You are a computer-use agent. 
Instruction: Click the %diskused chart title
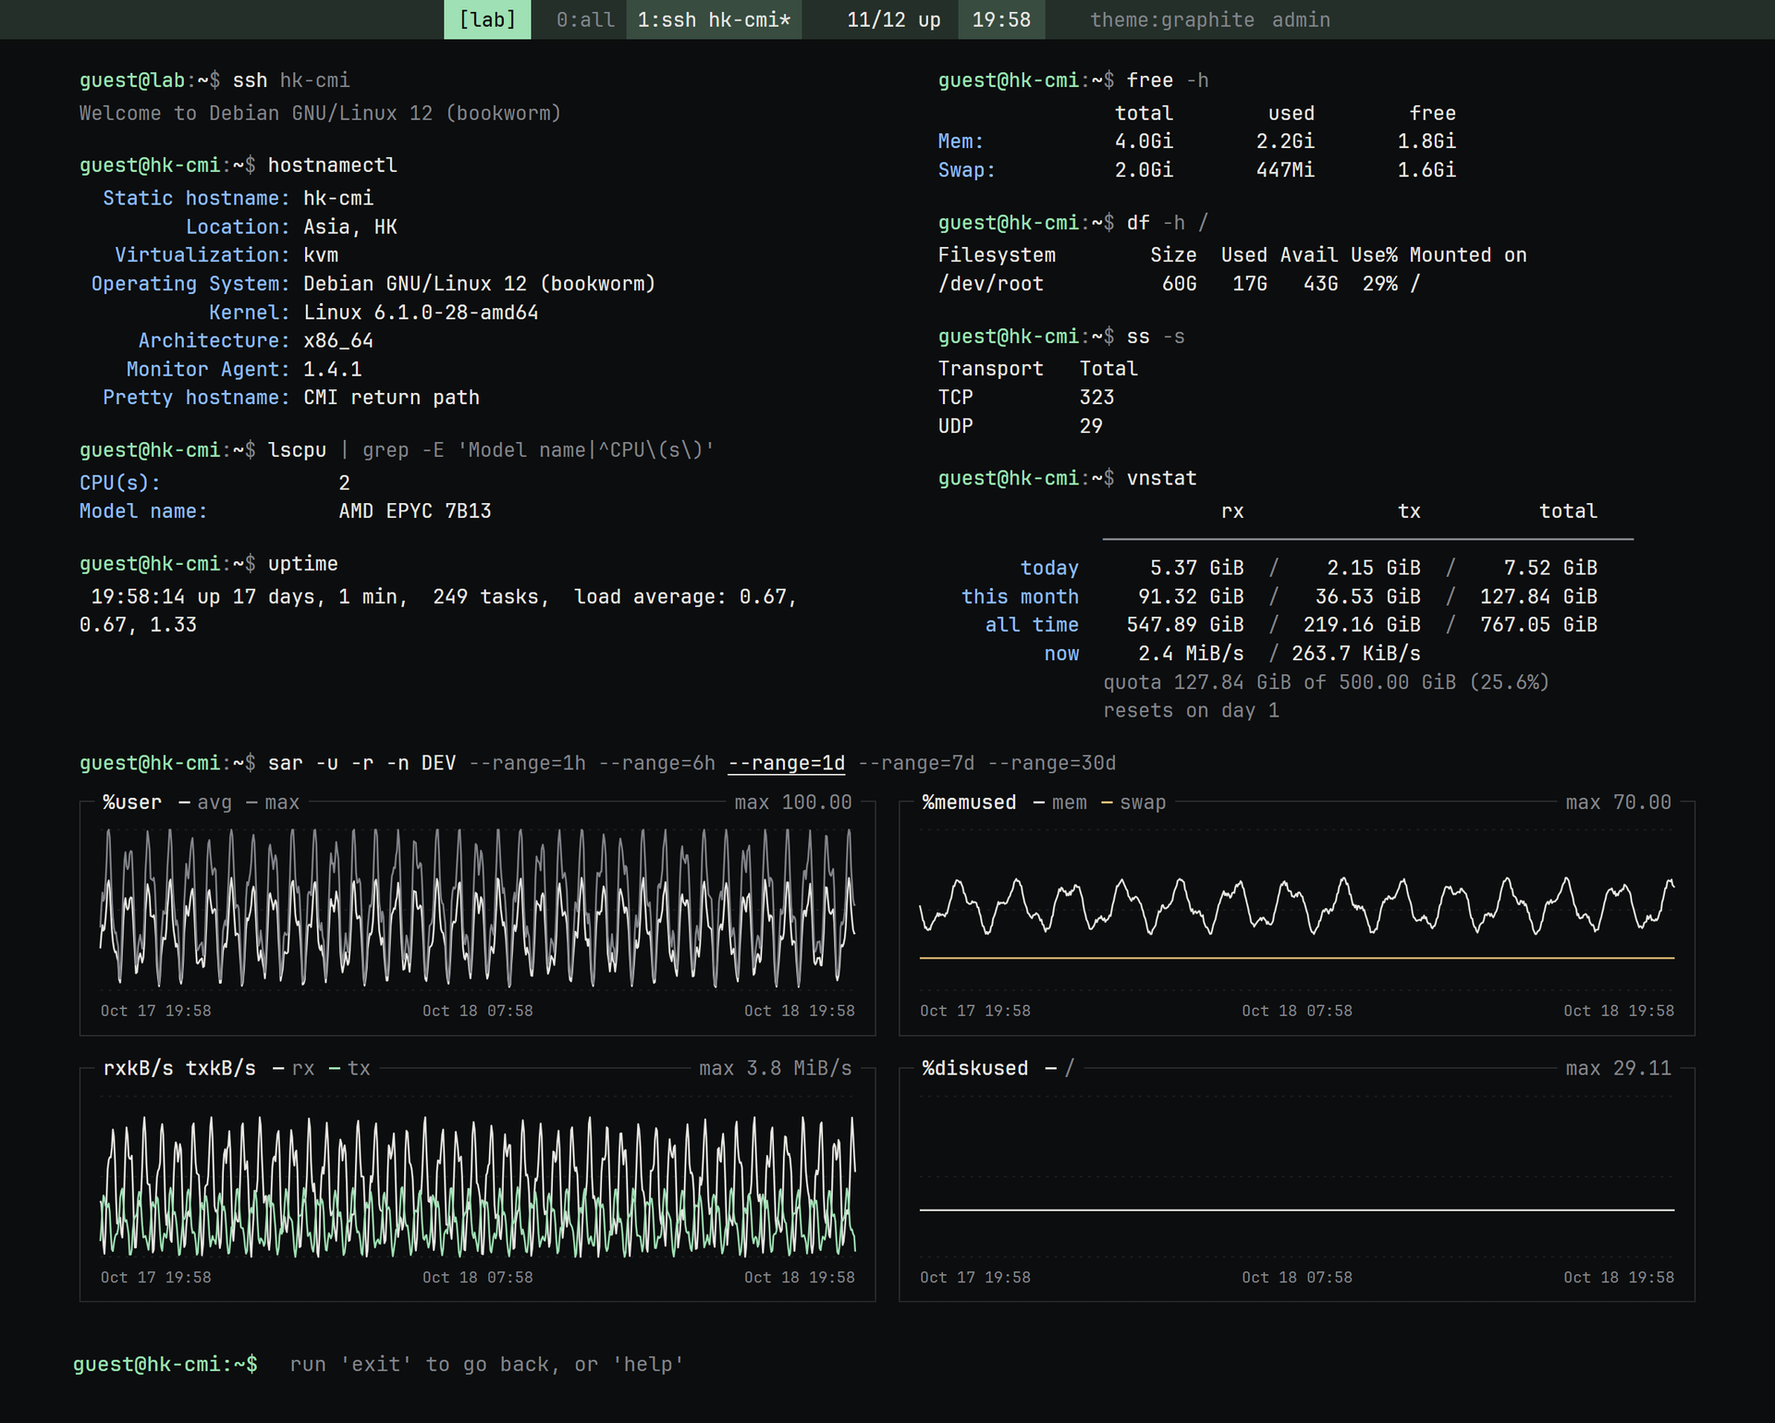[x=974, y=1068]
